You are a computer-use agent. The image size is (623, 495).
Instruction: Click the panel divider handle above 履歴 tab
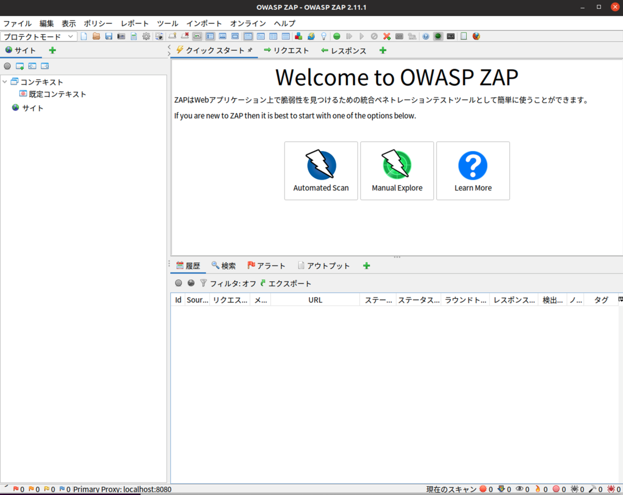pos(397,257)
